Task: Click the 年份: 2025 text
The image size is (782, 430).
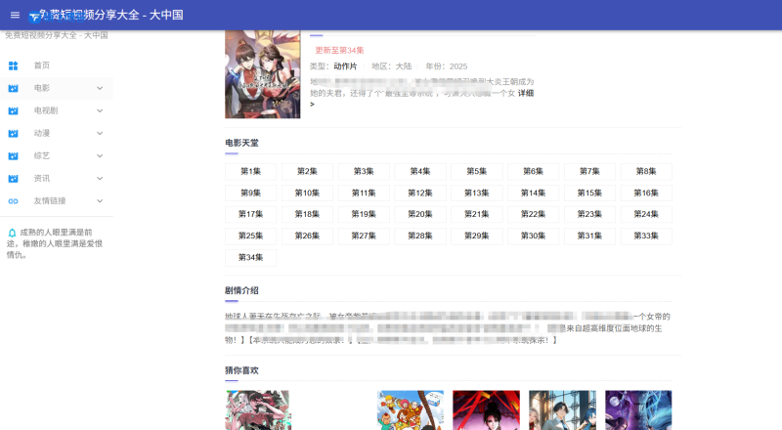Action: coord(447,66)
